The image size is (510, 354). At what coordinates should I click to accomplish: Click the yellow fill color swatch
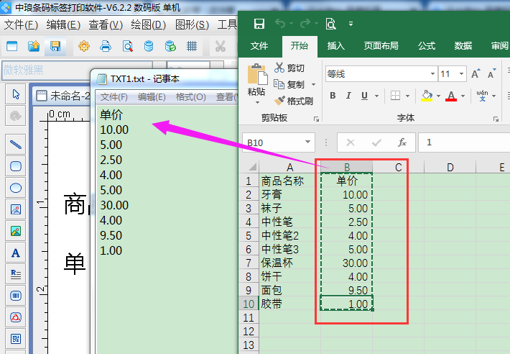(427, 96)
